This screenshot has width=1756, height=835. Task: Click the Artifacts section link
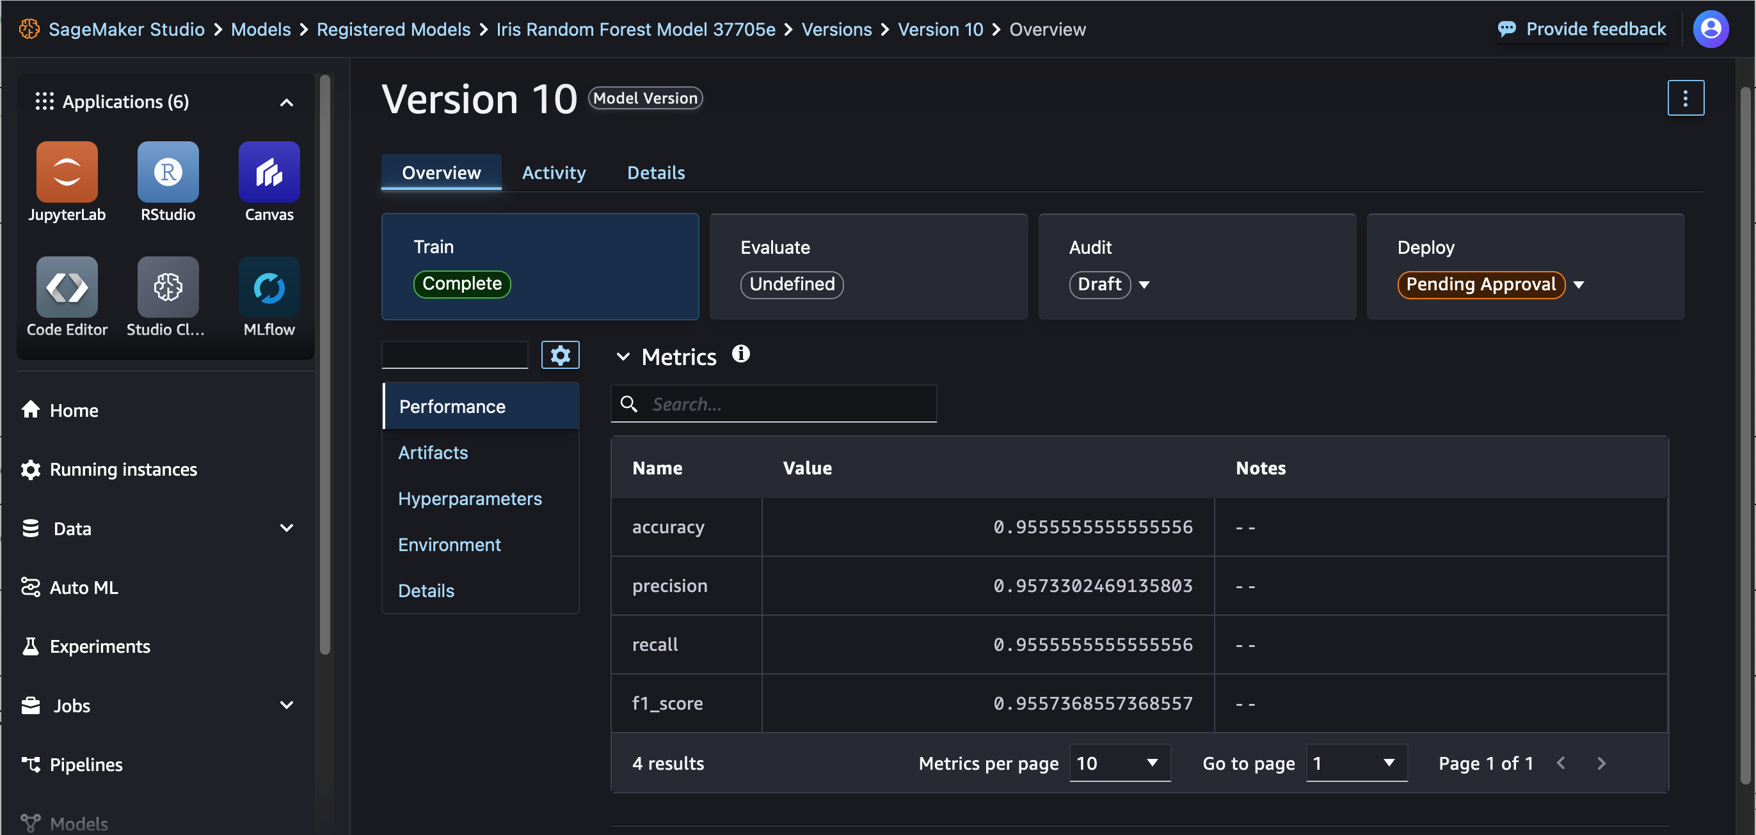pos(433,452)
